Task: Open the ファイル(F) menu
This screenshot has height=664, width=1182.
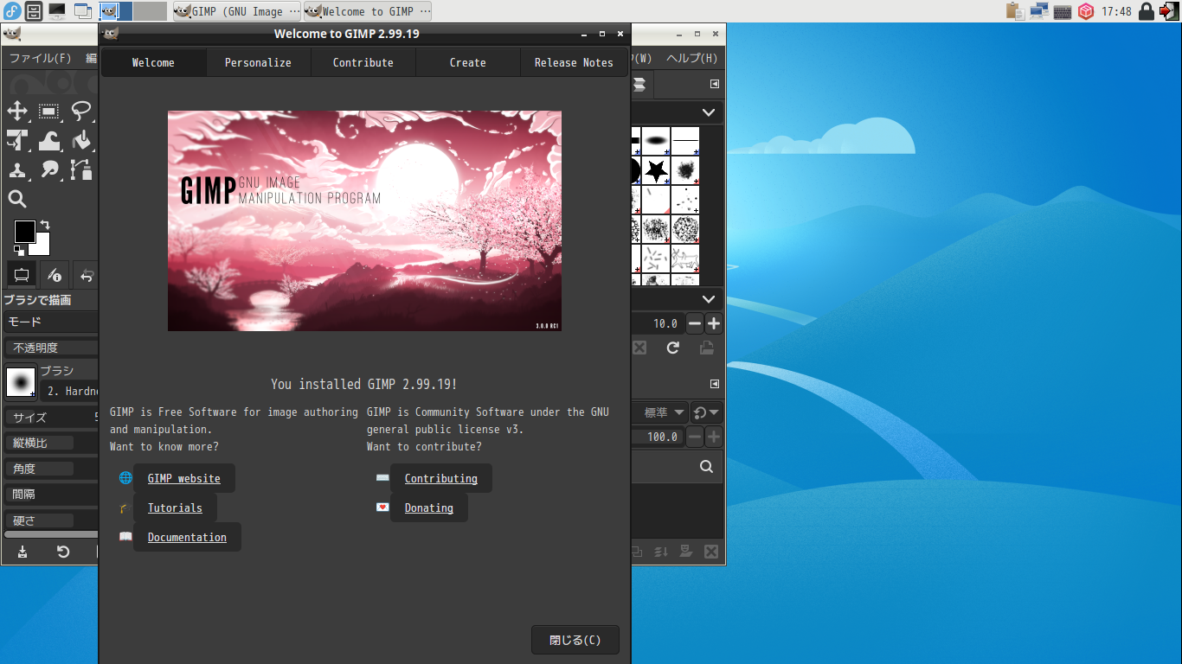Action: pyautogui.click(x=40, y=59)
